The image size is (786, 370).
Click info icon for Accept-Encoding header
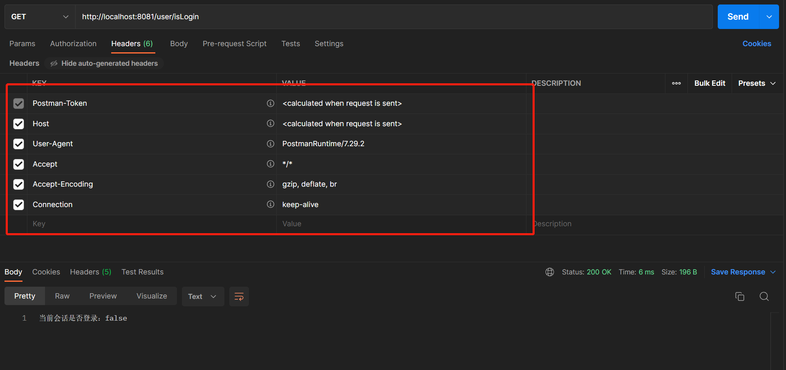[x=271, y=184]
